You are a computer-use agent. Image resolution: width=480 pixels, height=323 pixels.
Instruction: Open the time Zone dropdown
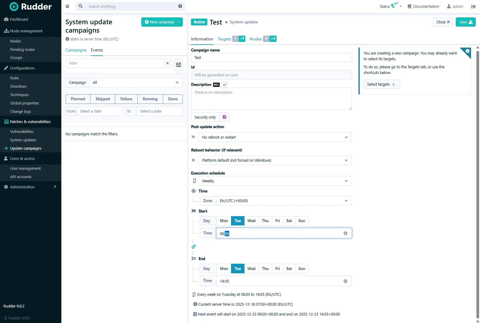284,201
